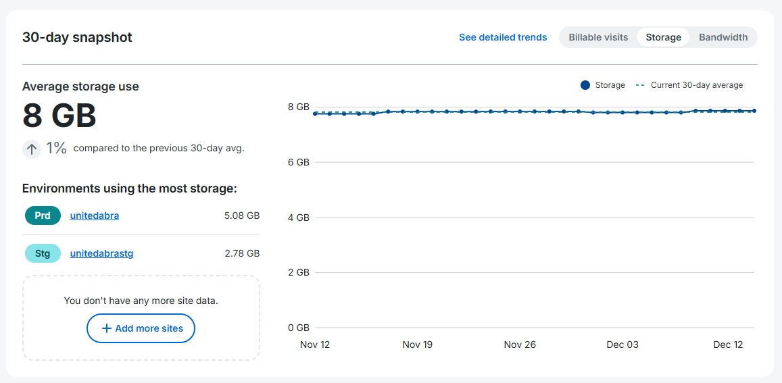This screenshot has height=383, width=782.
Task: Click the plus icon in Add more sites
Action: [106, 328]
